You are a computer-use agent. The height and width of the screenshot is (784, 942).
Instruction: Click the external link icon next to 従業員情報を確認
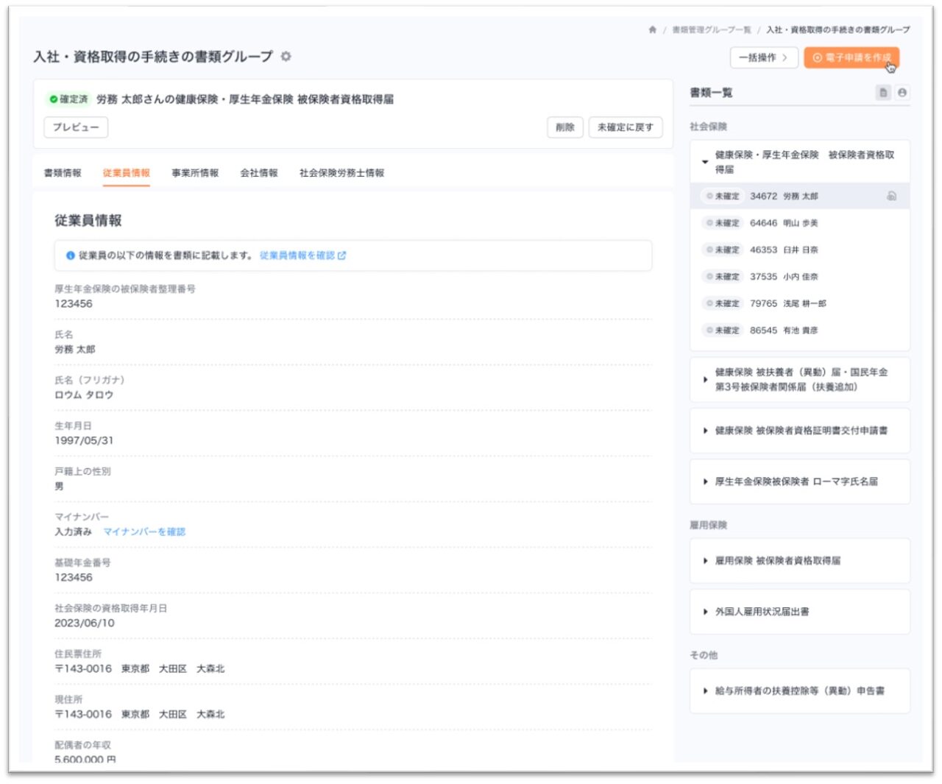coord(341,255)
